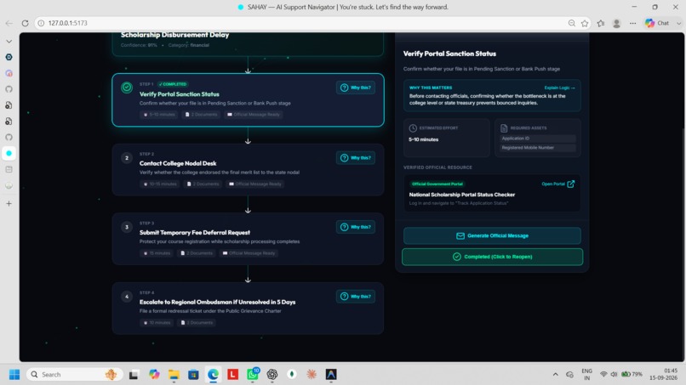686x385 pixels.
Task: Open the Wi-Fi network status icon
Action: point(603,375)
